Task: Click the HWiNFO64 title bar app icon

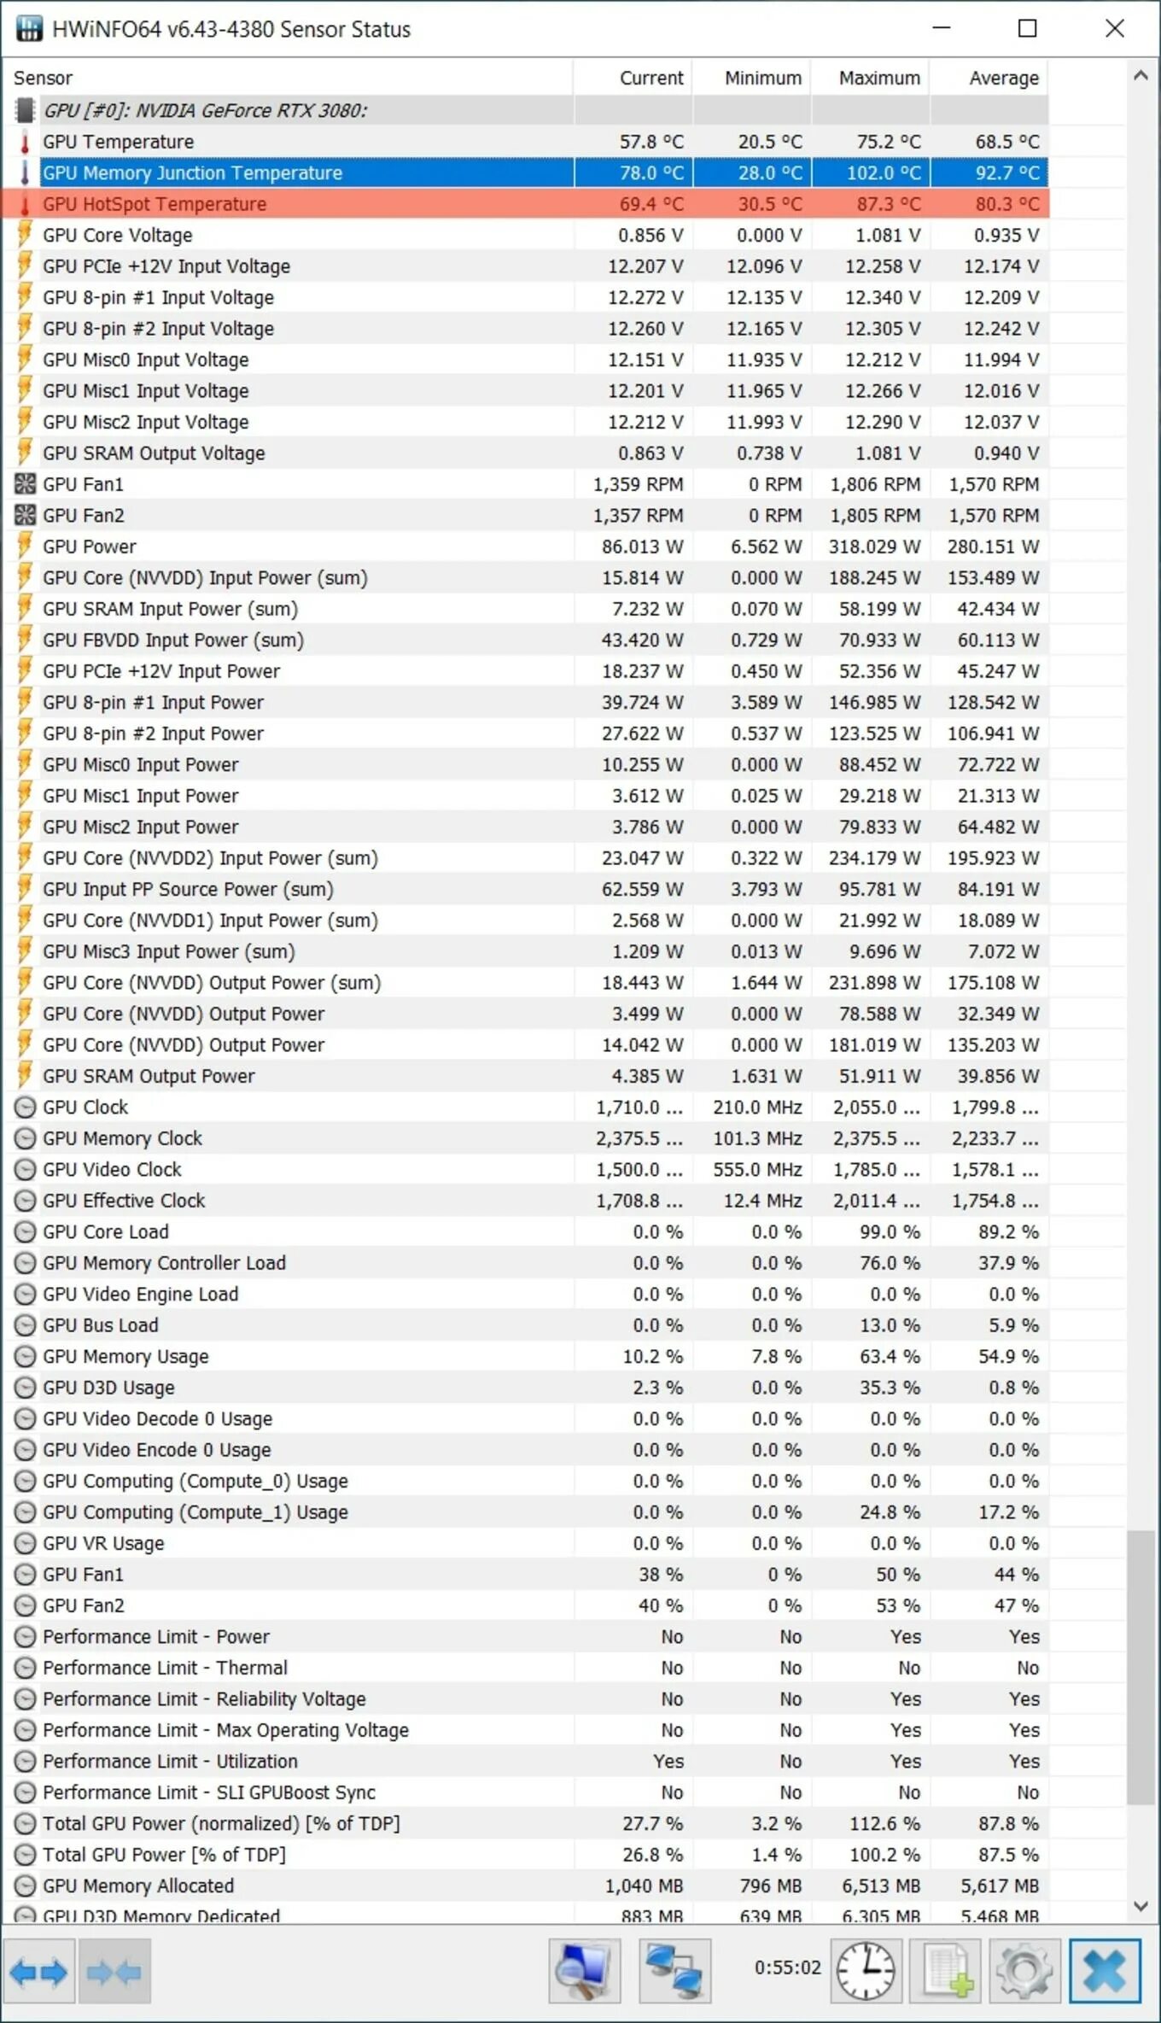Action: (x=29, y=28)
